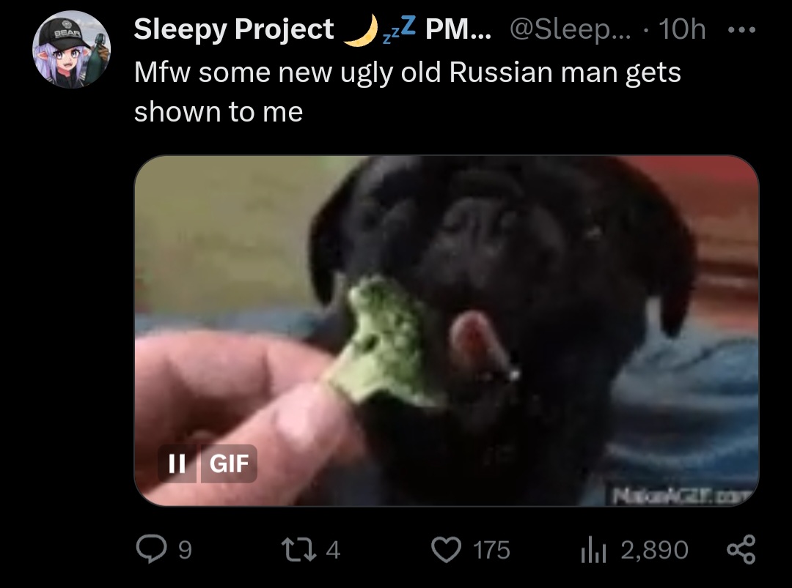Open the black pug broccoli GIF
Viewport: 792px width, 588px height.
click(447, 331)
